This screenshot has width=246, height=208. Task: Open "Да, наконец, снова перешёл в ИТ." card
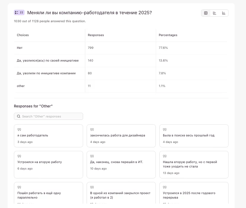pyautogui.click(x=121, y=165)
